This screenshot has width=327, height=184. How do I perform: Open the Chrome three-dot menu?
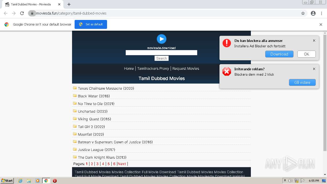pos(321,13)
